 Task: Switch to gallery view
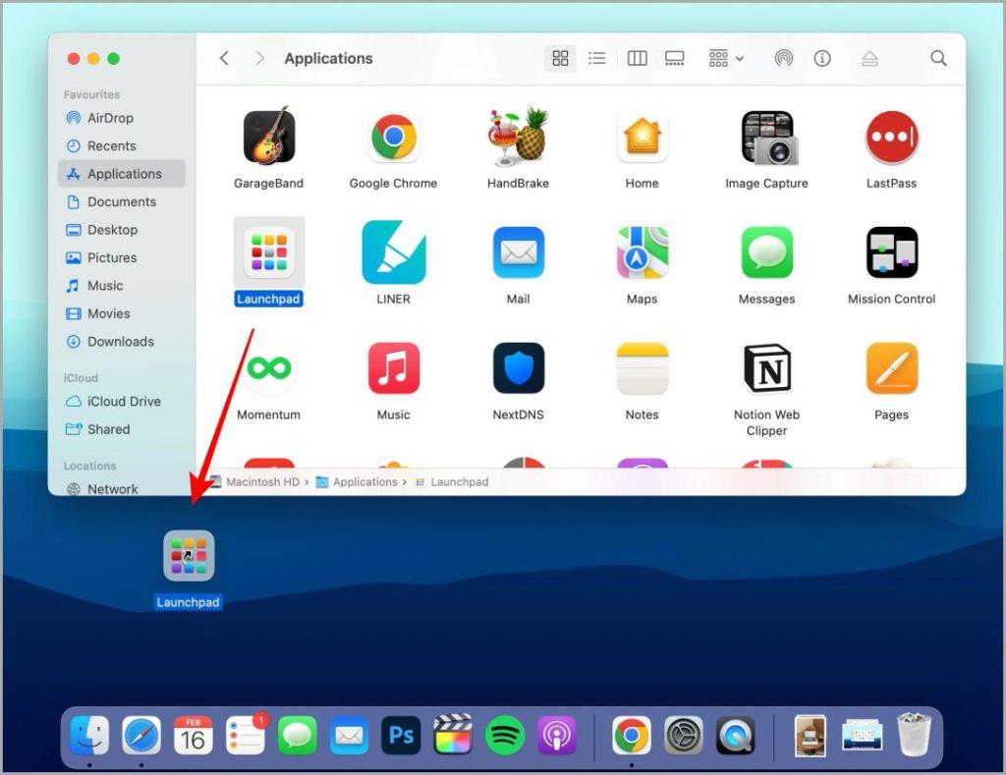[674, 58]
